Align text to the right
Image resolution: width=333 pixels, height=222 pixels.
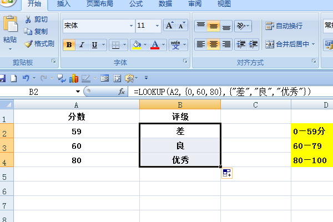pos(226,44)
